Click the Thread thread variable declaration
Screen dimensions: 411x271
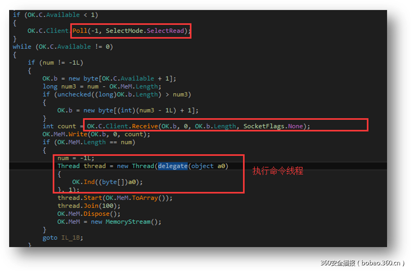pos(81,166)
